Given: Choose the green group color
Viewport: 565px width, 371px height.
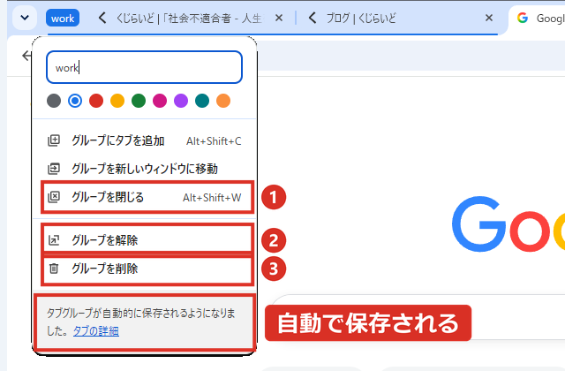Looking at the screenshot, I should 139,101.
